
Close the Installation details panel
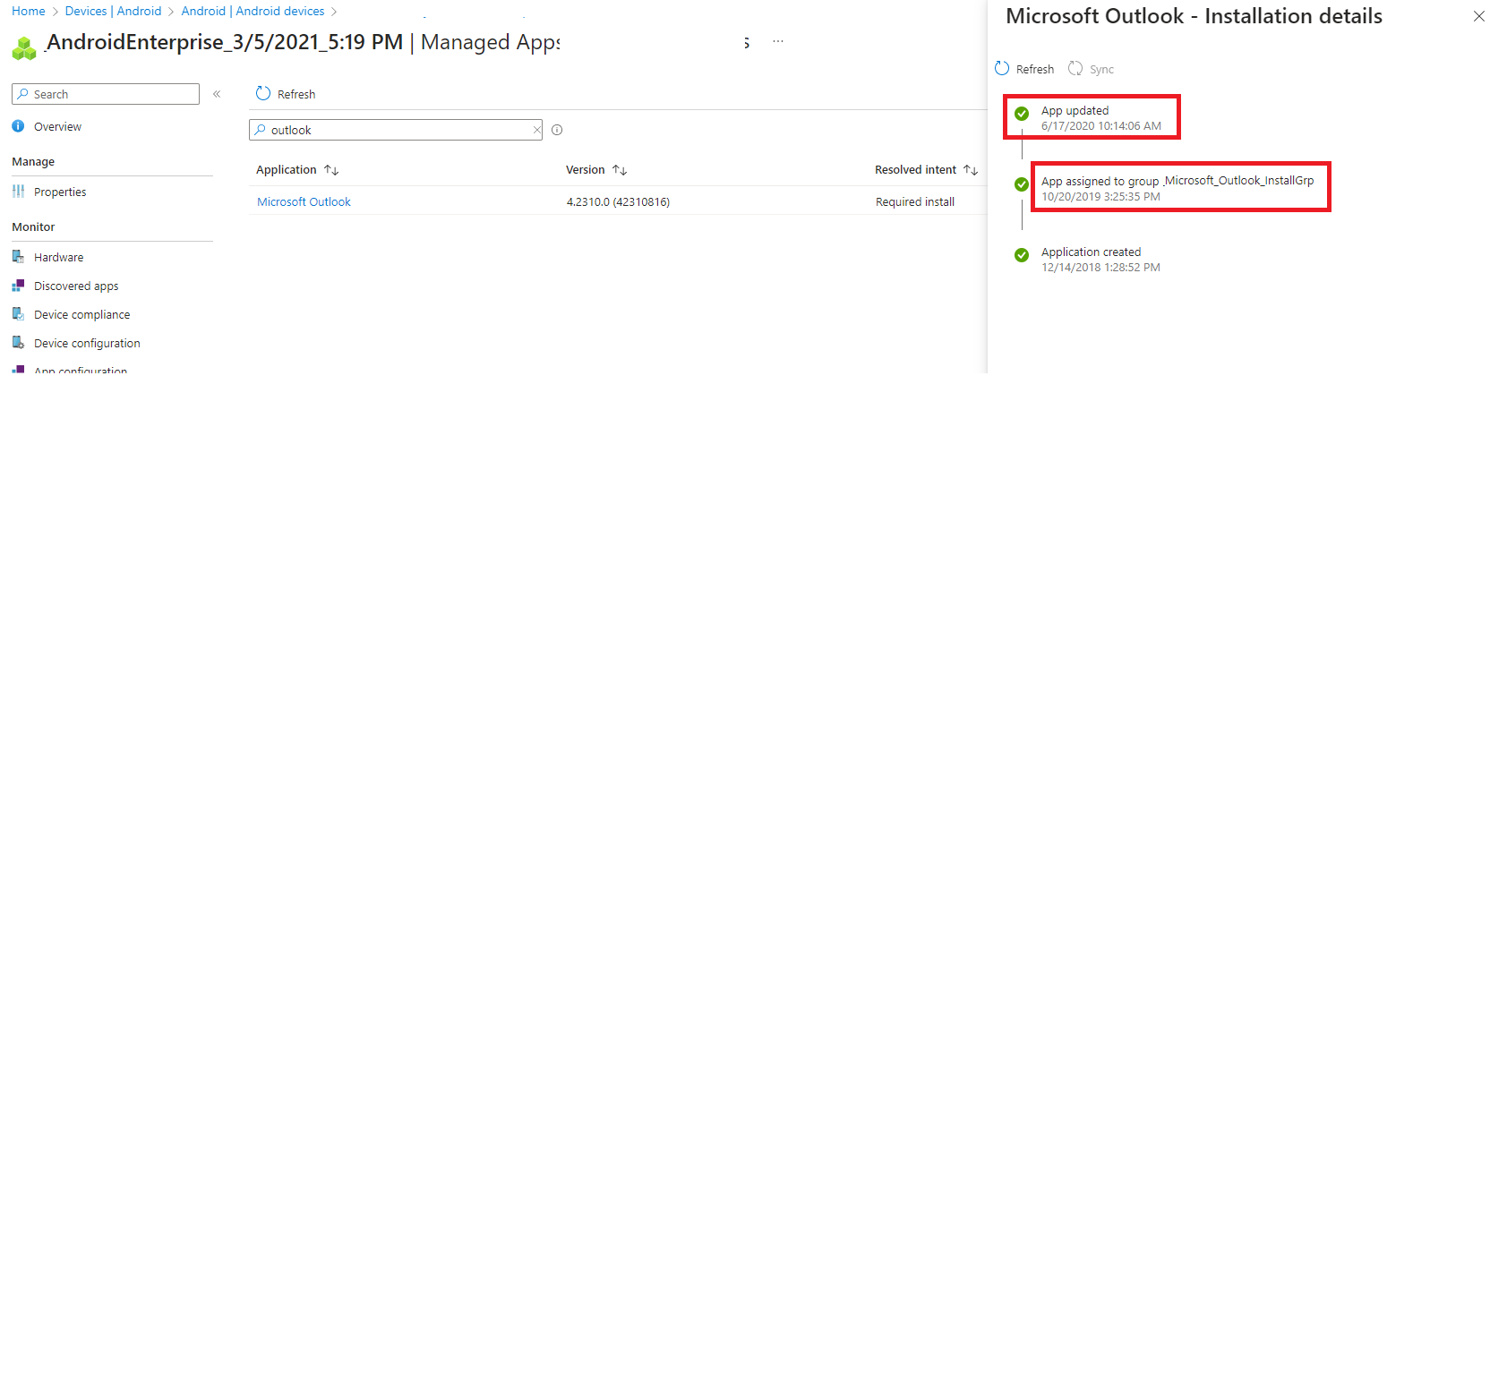click(x=1479, y=16)
